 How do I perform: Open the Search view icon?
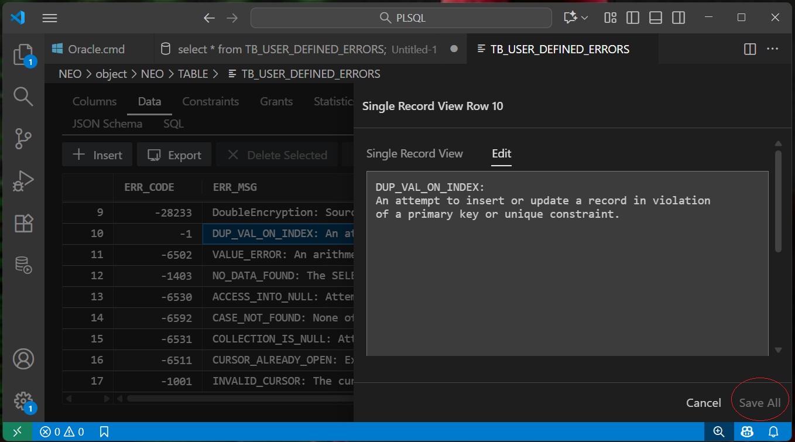pos(23,96)
